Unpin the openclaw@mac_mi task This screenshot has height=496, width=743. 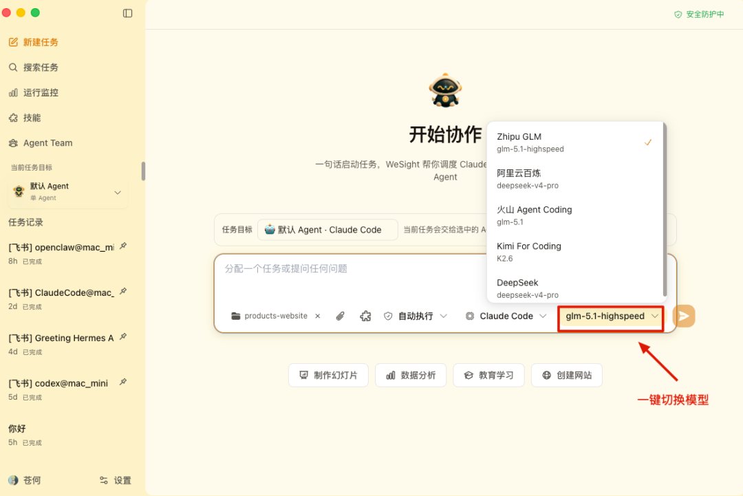(x=123, y=246)
